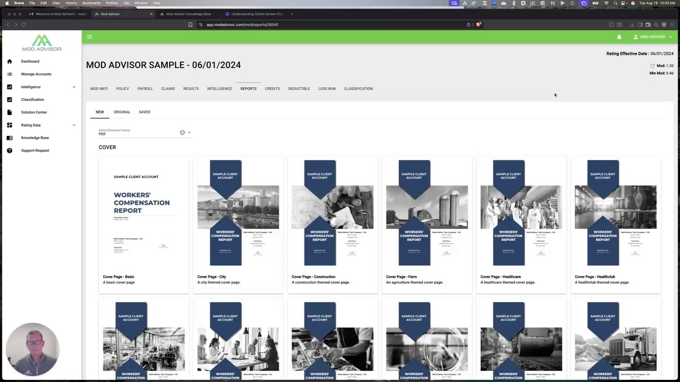This screenshot has width=680, height=382.
Task: Open the browser extensions puzzle icon
Action: 611,24
